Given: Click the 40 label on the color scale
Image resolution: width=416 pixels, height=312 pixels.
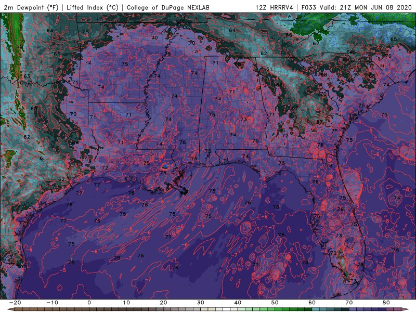Looking at the screenshot, I should (x=238, y=303).
